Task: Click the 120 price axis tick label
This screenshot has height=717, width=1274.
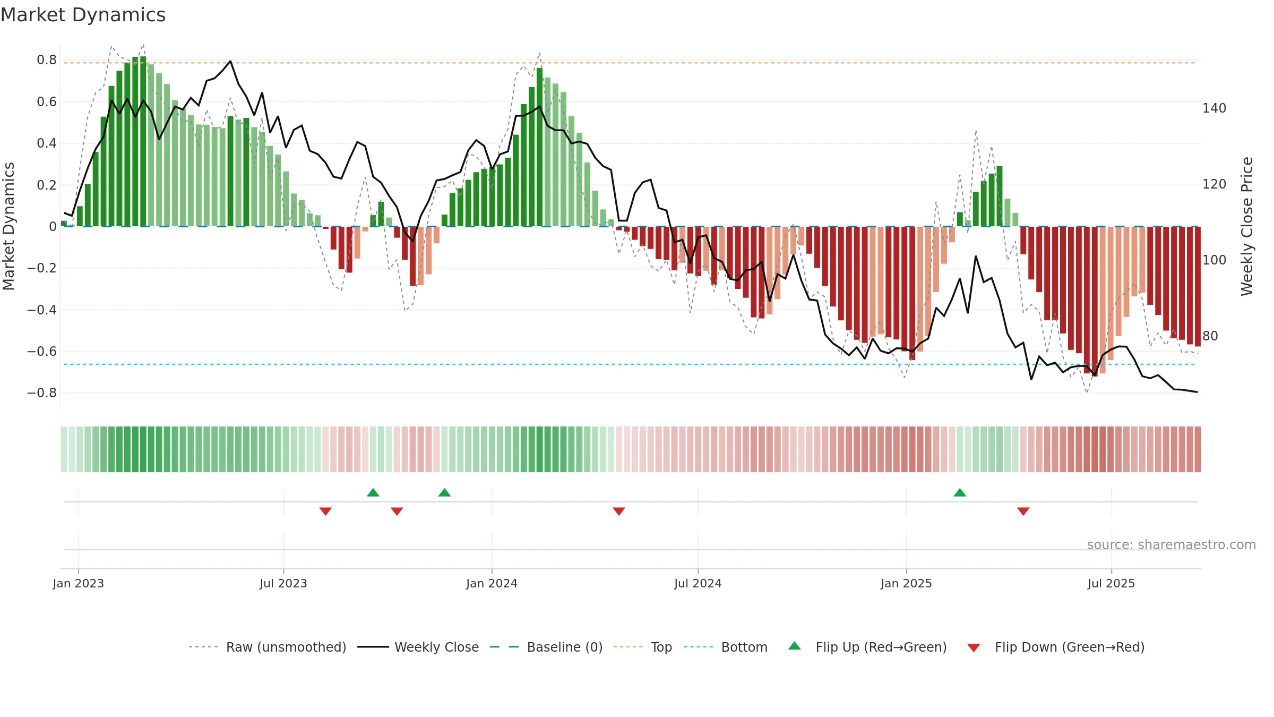Action: pyautogui.click(x=1215, y=184)
